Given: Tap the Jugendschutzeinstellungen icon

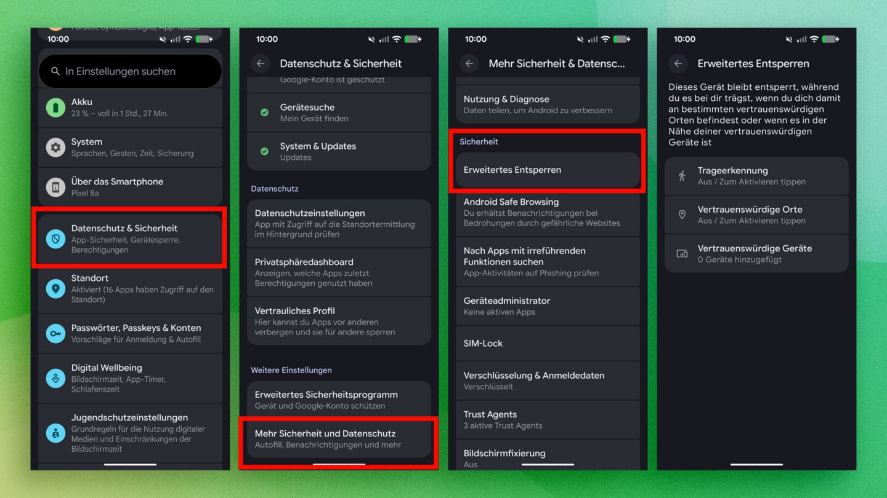Looking at the screenshot, I should click(x=55, y=433).
